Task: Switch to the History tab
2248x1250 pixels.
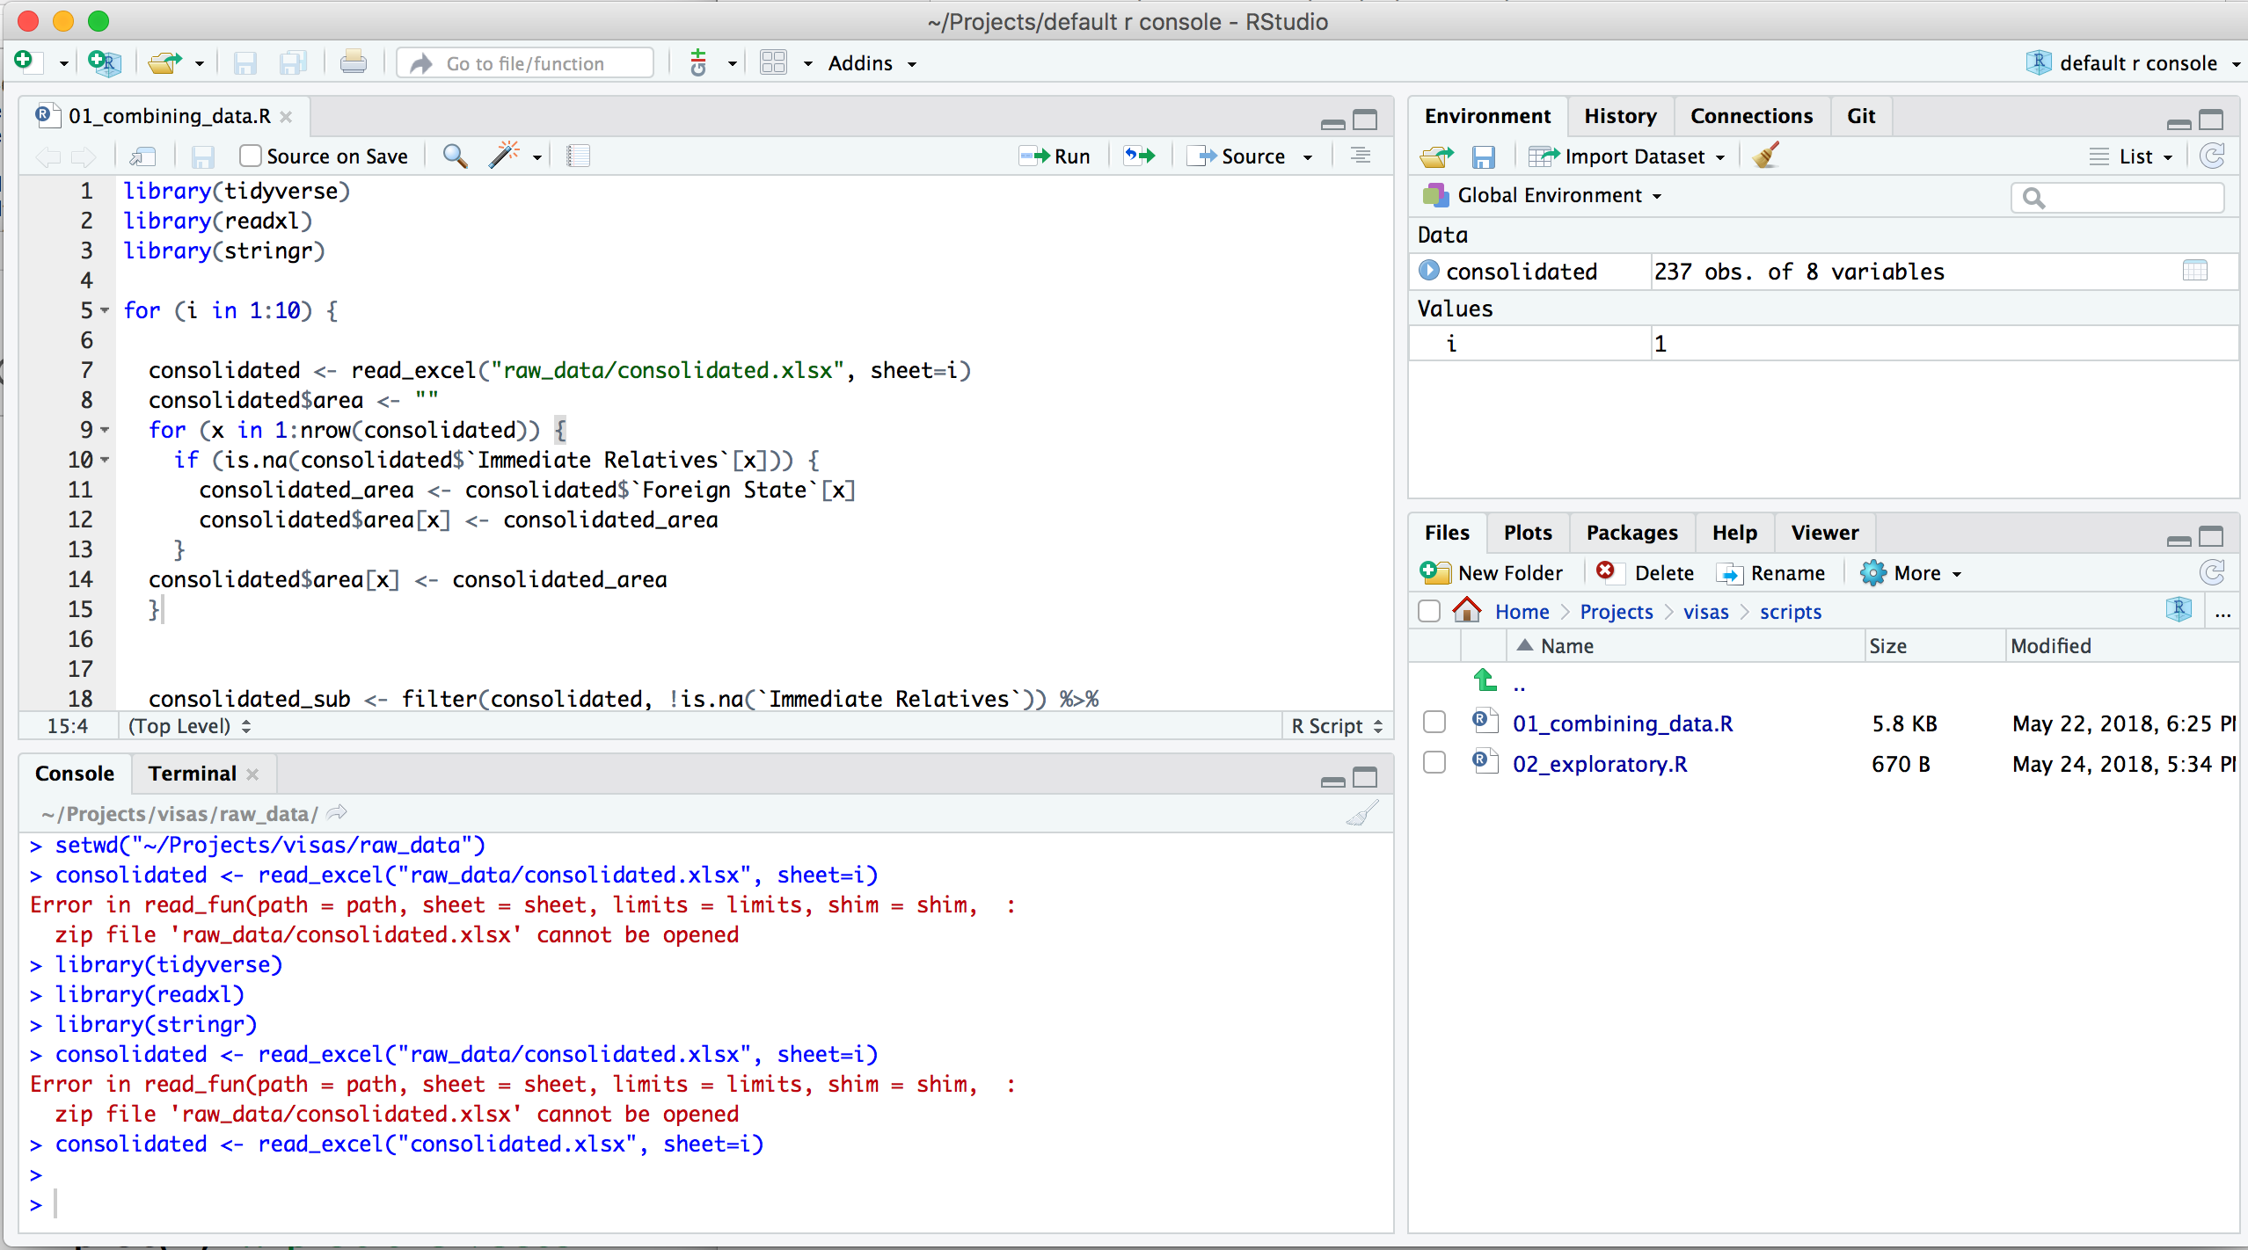Action: click(1620, 116)
